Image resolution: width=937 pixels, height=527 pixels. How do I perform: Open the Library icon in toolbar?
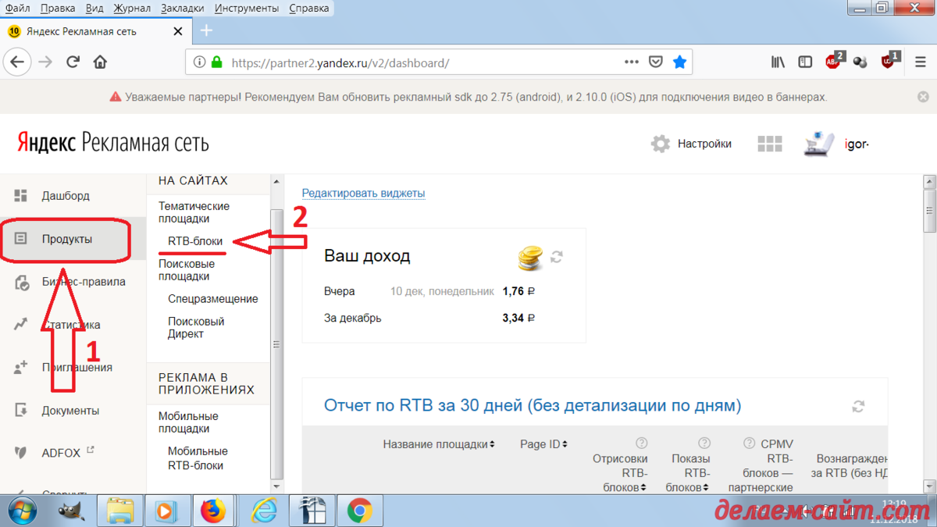(778, 62)
